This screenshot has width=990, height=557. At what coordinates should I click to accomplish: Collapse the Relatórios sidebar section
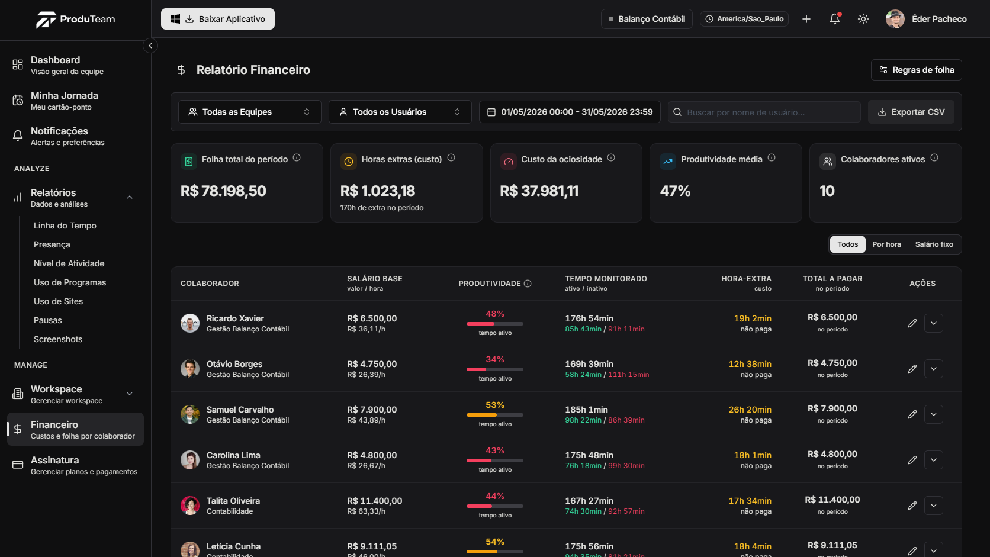point(130,198)
